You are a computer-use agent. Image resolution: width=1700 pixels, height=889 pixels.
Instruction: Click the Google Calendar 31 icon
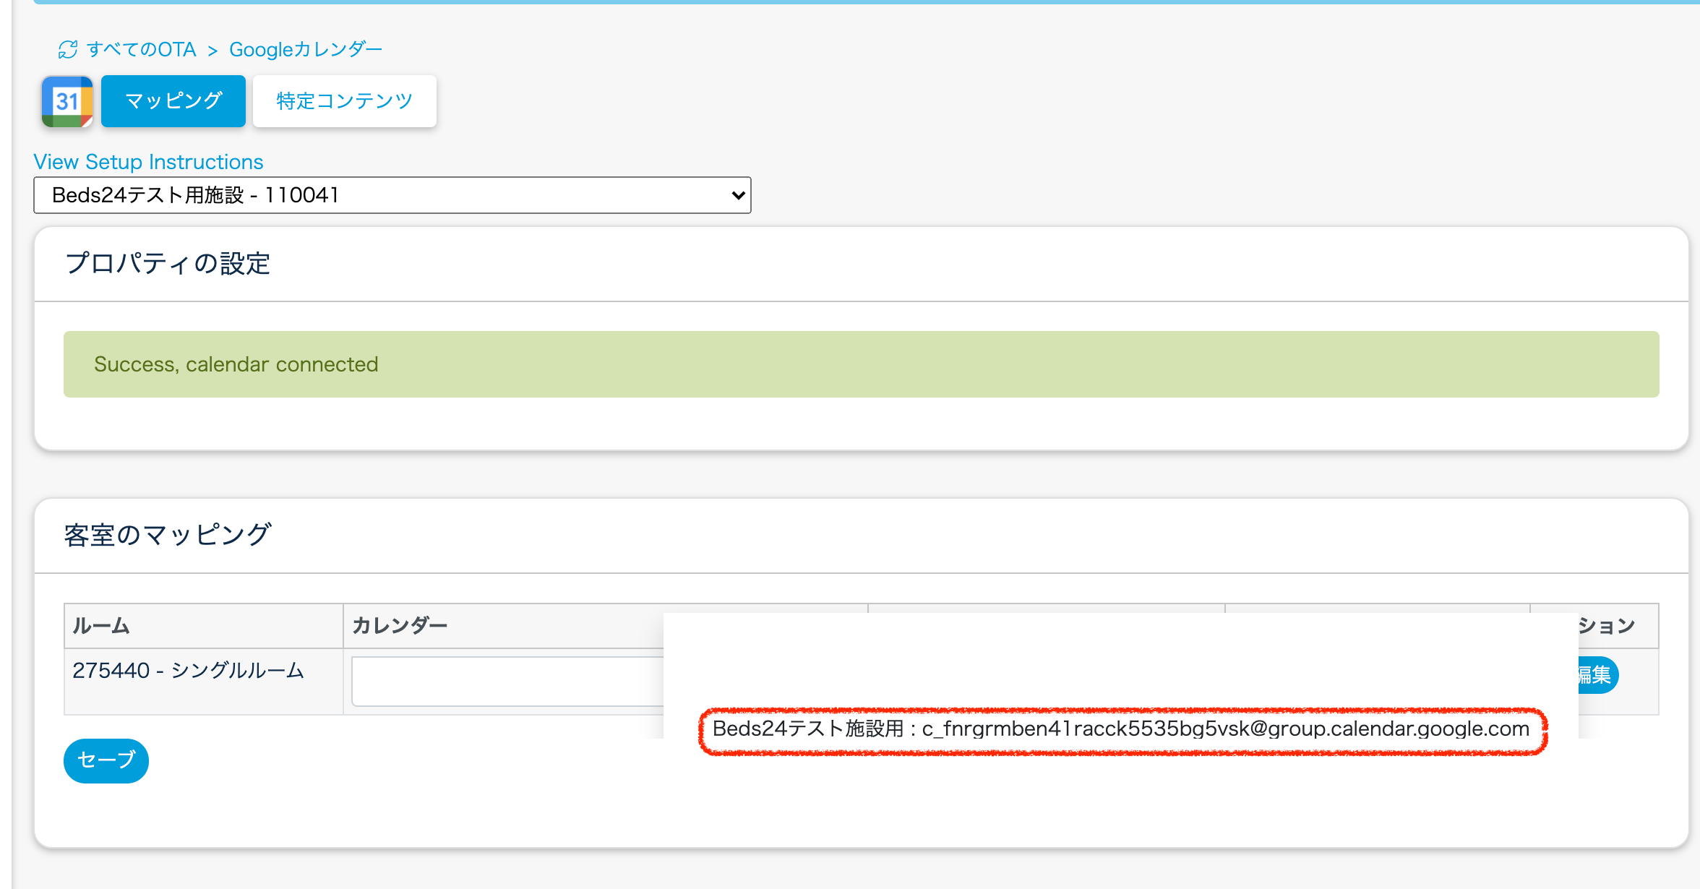(67, 101)
